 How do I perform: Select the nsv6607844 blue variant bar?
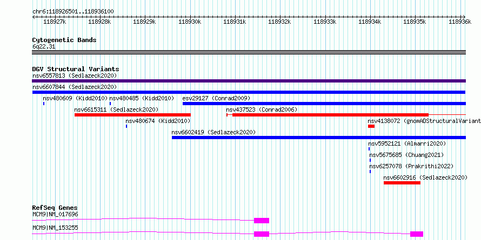[249, 92]
